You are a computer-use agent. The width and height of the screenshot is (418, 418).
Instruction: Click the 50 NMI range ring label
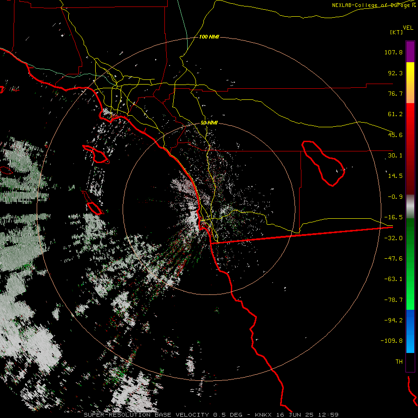click(x=209, y=123)
